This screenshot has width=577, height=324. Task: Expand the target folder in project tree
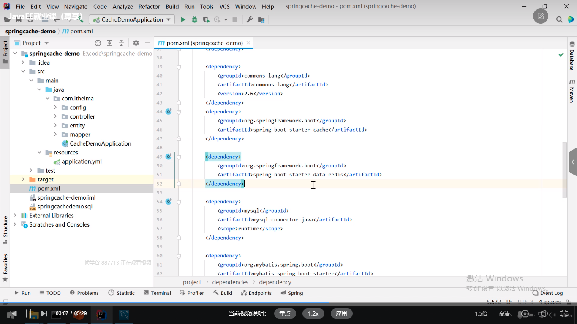(23, 179)
